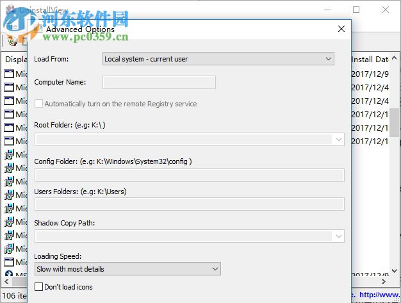The width and height of the screenshot is (401, 303).
Task: Close the Advanced Options dialog
Action: click(x=341, y=29)
